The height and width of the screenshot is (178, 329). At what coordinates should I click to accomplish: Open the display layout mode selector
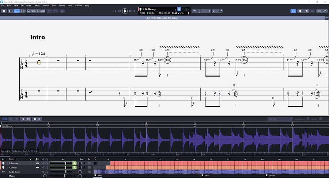42,11
